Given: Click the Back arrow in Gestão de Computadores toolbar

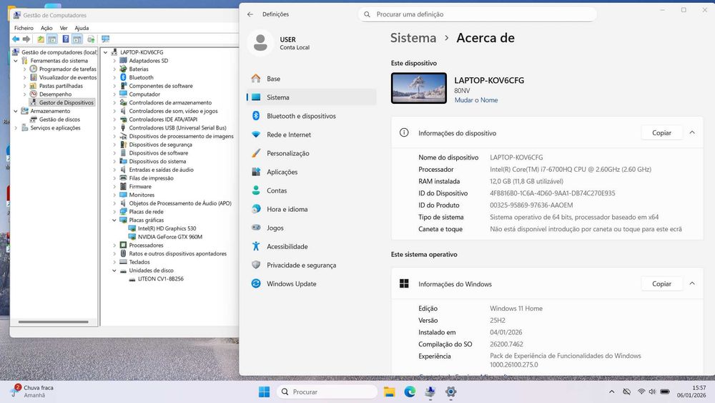Looking at the screenshot, I should [16, 39].
